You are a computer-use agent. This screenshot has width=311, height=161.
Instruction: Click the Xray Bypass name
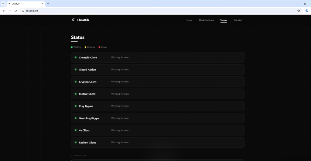(x=86, y=106)
